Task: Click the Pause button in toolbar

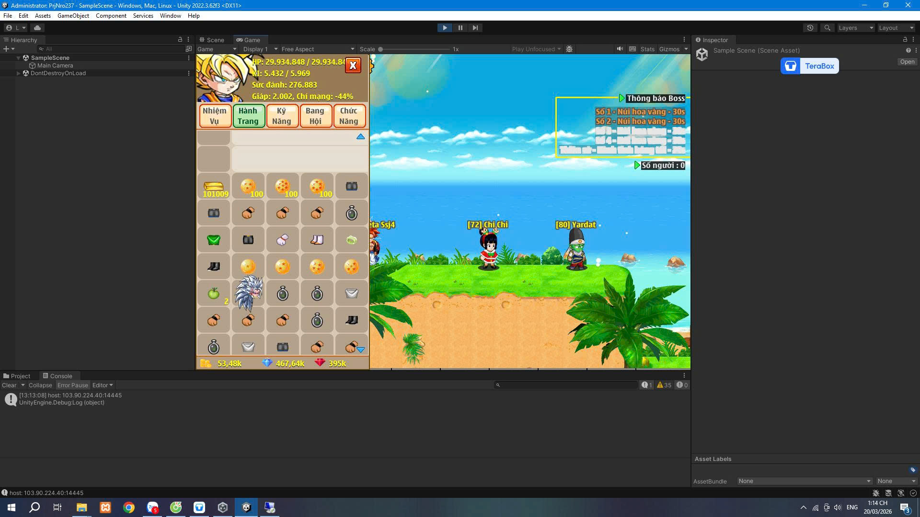Action: tap(460, 28)
